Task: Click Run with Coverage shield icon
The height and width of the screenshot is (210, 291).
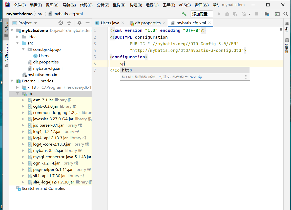Action: [x=235, y=14]
